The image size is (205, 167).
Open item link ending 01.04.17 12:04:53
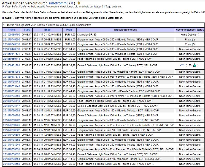click(x=12, y=130)
